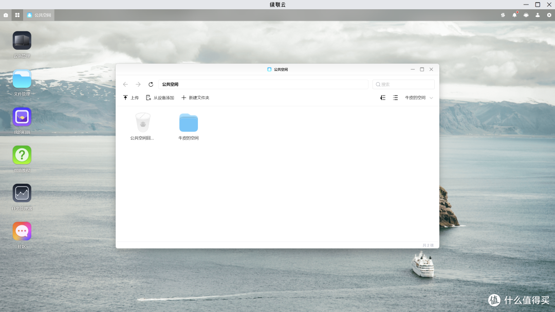
Task: Open the 任务管理器 task manager app
Action: [x=22, y=193]
